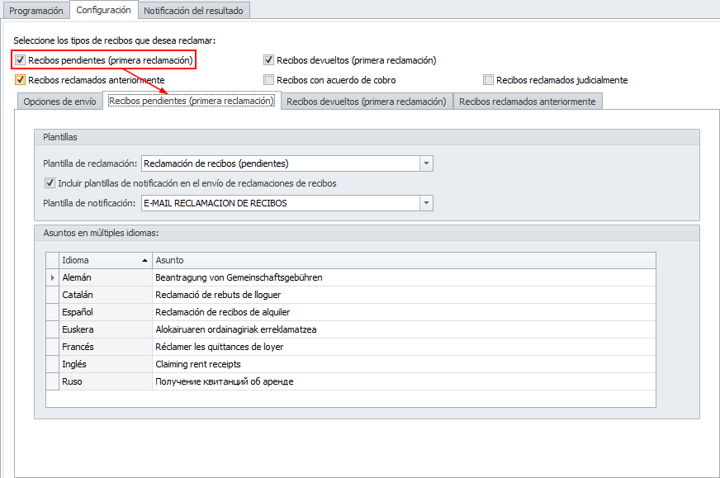This screenshot has width=720, height=478.
Task: Select the Español language cell
Action: click(106, 312)
